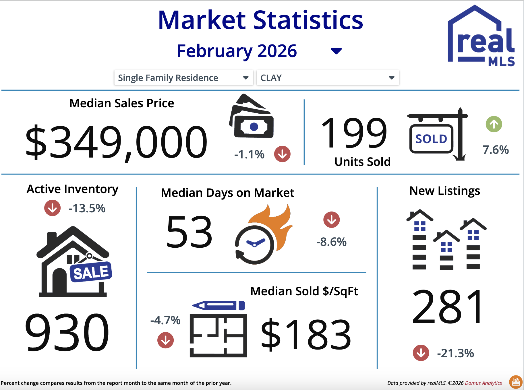Click the red down arrow beside -13.5%
The image size is (524, 390).
[x=52, y=208]
